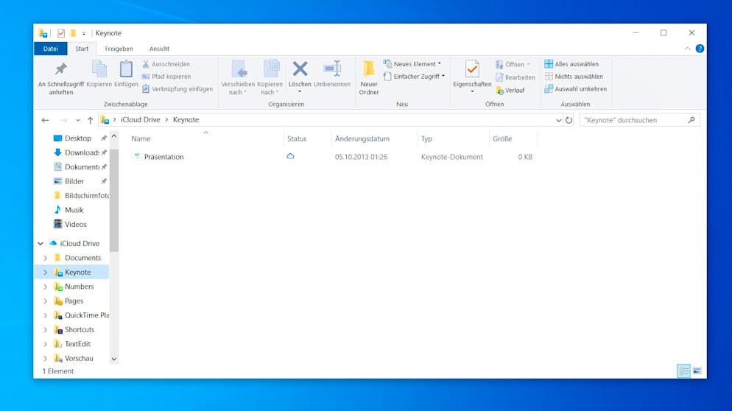Switch to the Freigeben tab
Viewport: 732px width, 411px height.
119,49
